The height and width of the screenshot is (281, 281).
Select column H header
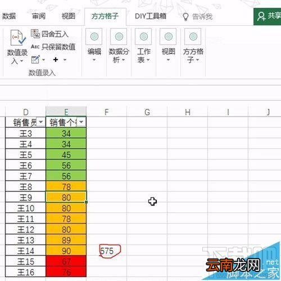click(187, 112)
